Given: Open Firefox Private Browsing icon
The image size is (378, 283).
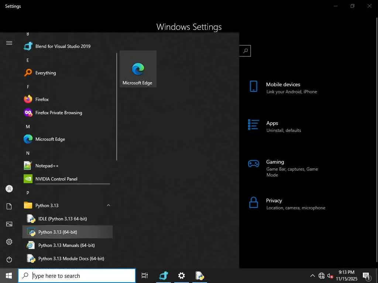Looking at the screenshot, I should click(28, 113).
